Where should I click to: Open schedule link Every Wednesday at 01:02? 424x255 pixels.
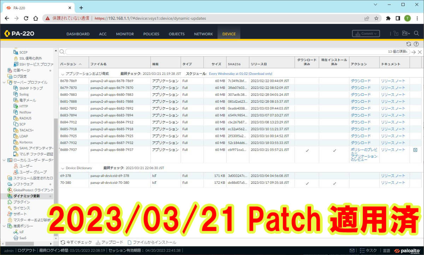pos(241,74)
